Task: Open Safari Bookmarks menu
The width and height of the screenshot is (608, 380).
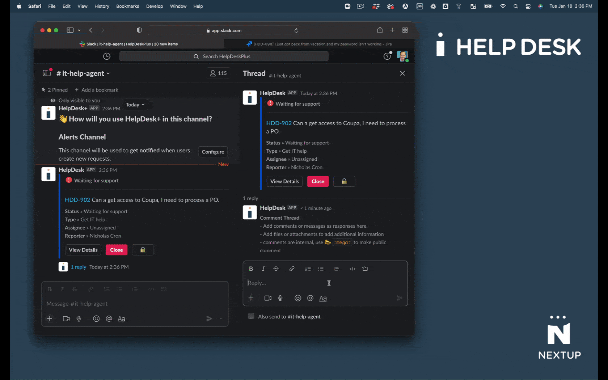Action: coord(127,6)
